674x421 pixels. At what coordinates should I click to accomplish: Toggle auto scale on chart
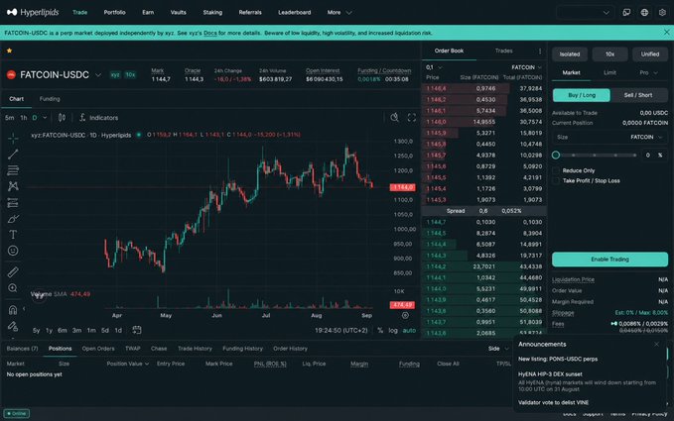[x=409, y=331]
